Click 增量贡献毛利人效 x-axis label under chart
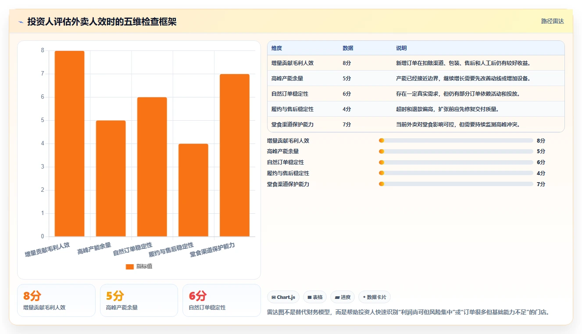The image size is (582, 334). pos(47,250)
